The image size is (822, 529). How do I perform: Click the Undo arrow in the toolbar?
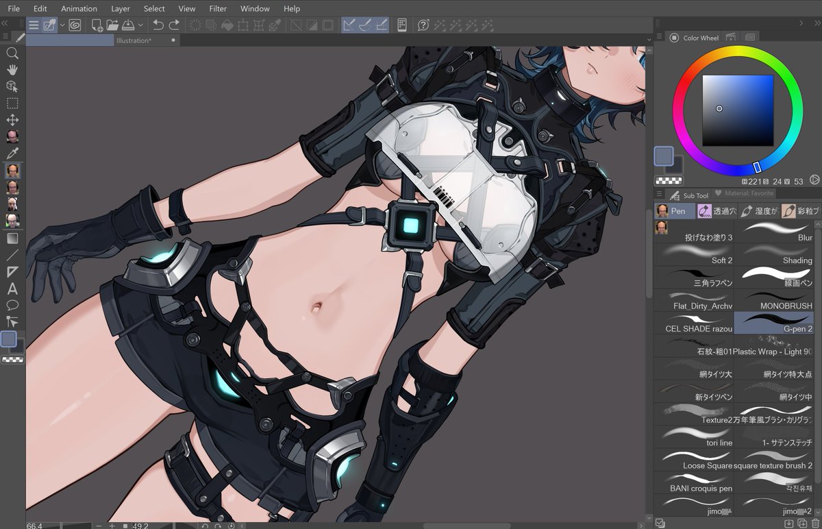pos(158,25)
